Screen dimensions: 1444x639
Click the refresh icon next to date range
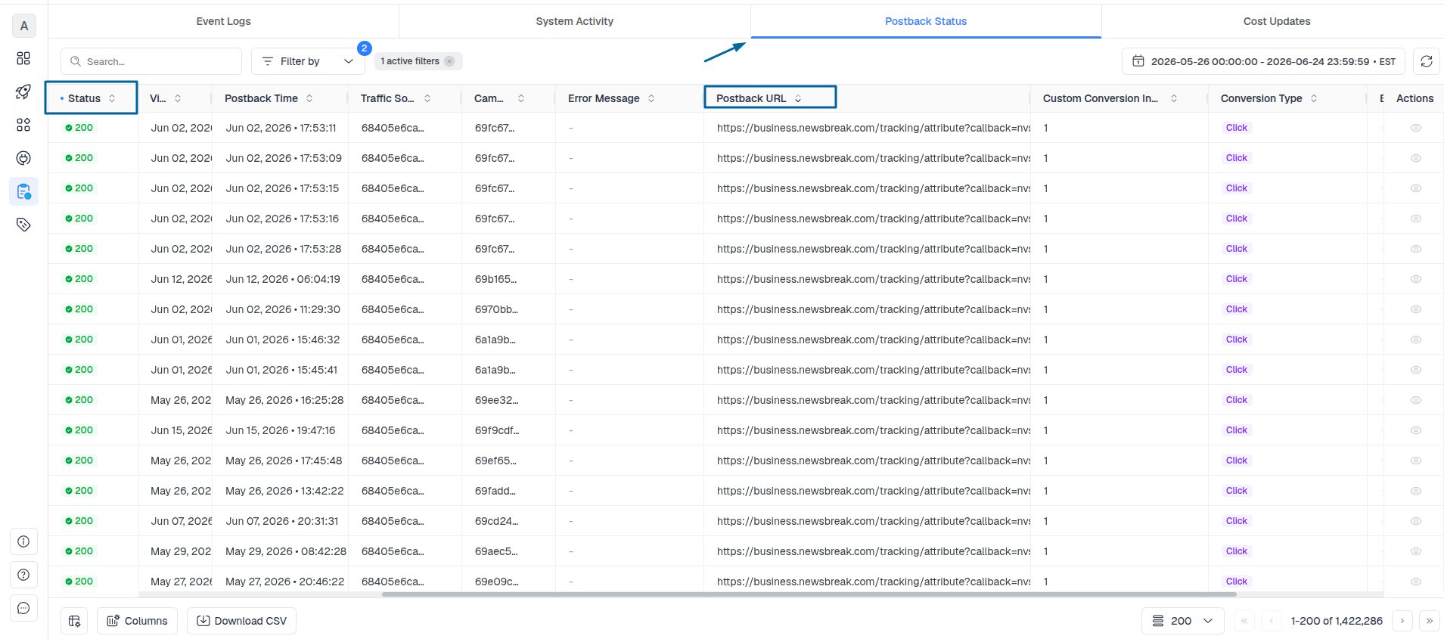1426,61
